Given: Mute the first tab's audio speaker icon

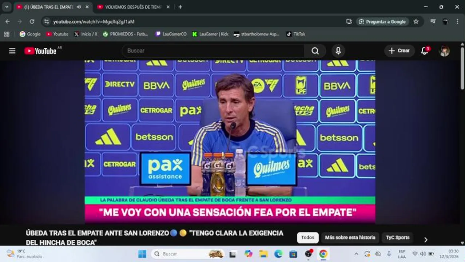Looking at the screenshot, I should point(79,7).
